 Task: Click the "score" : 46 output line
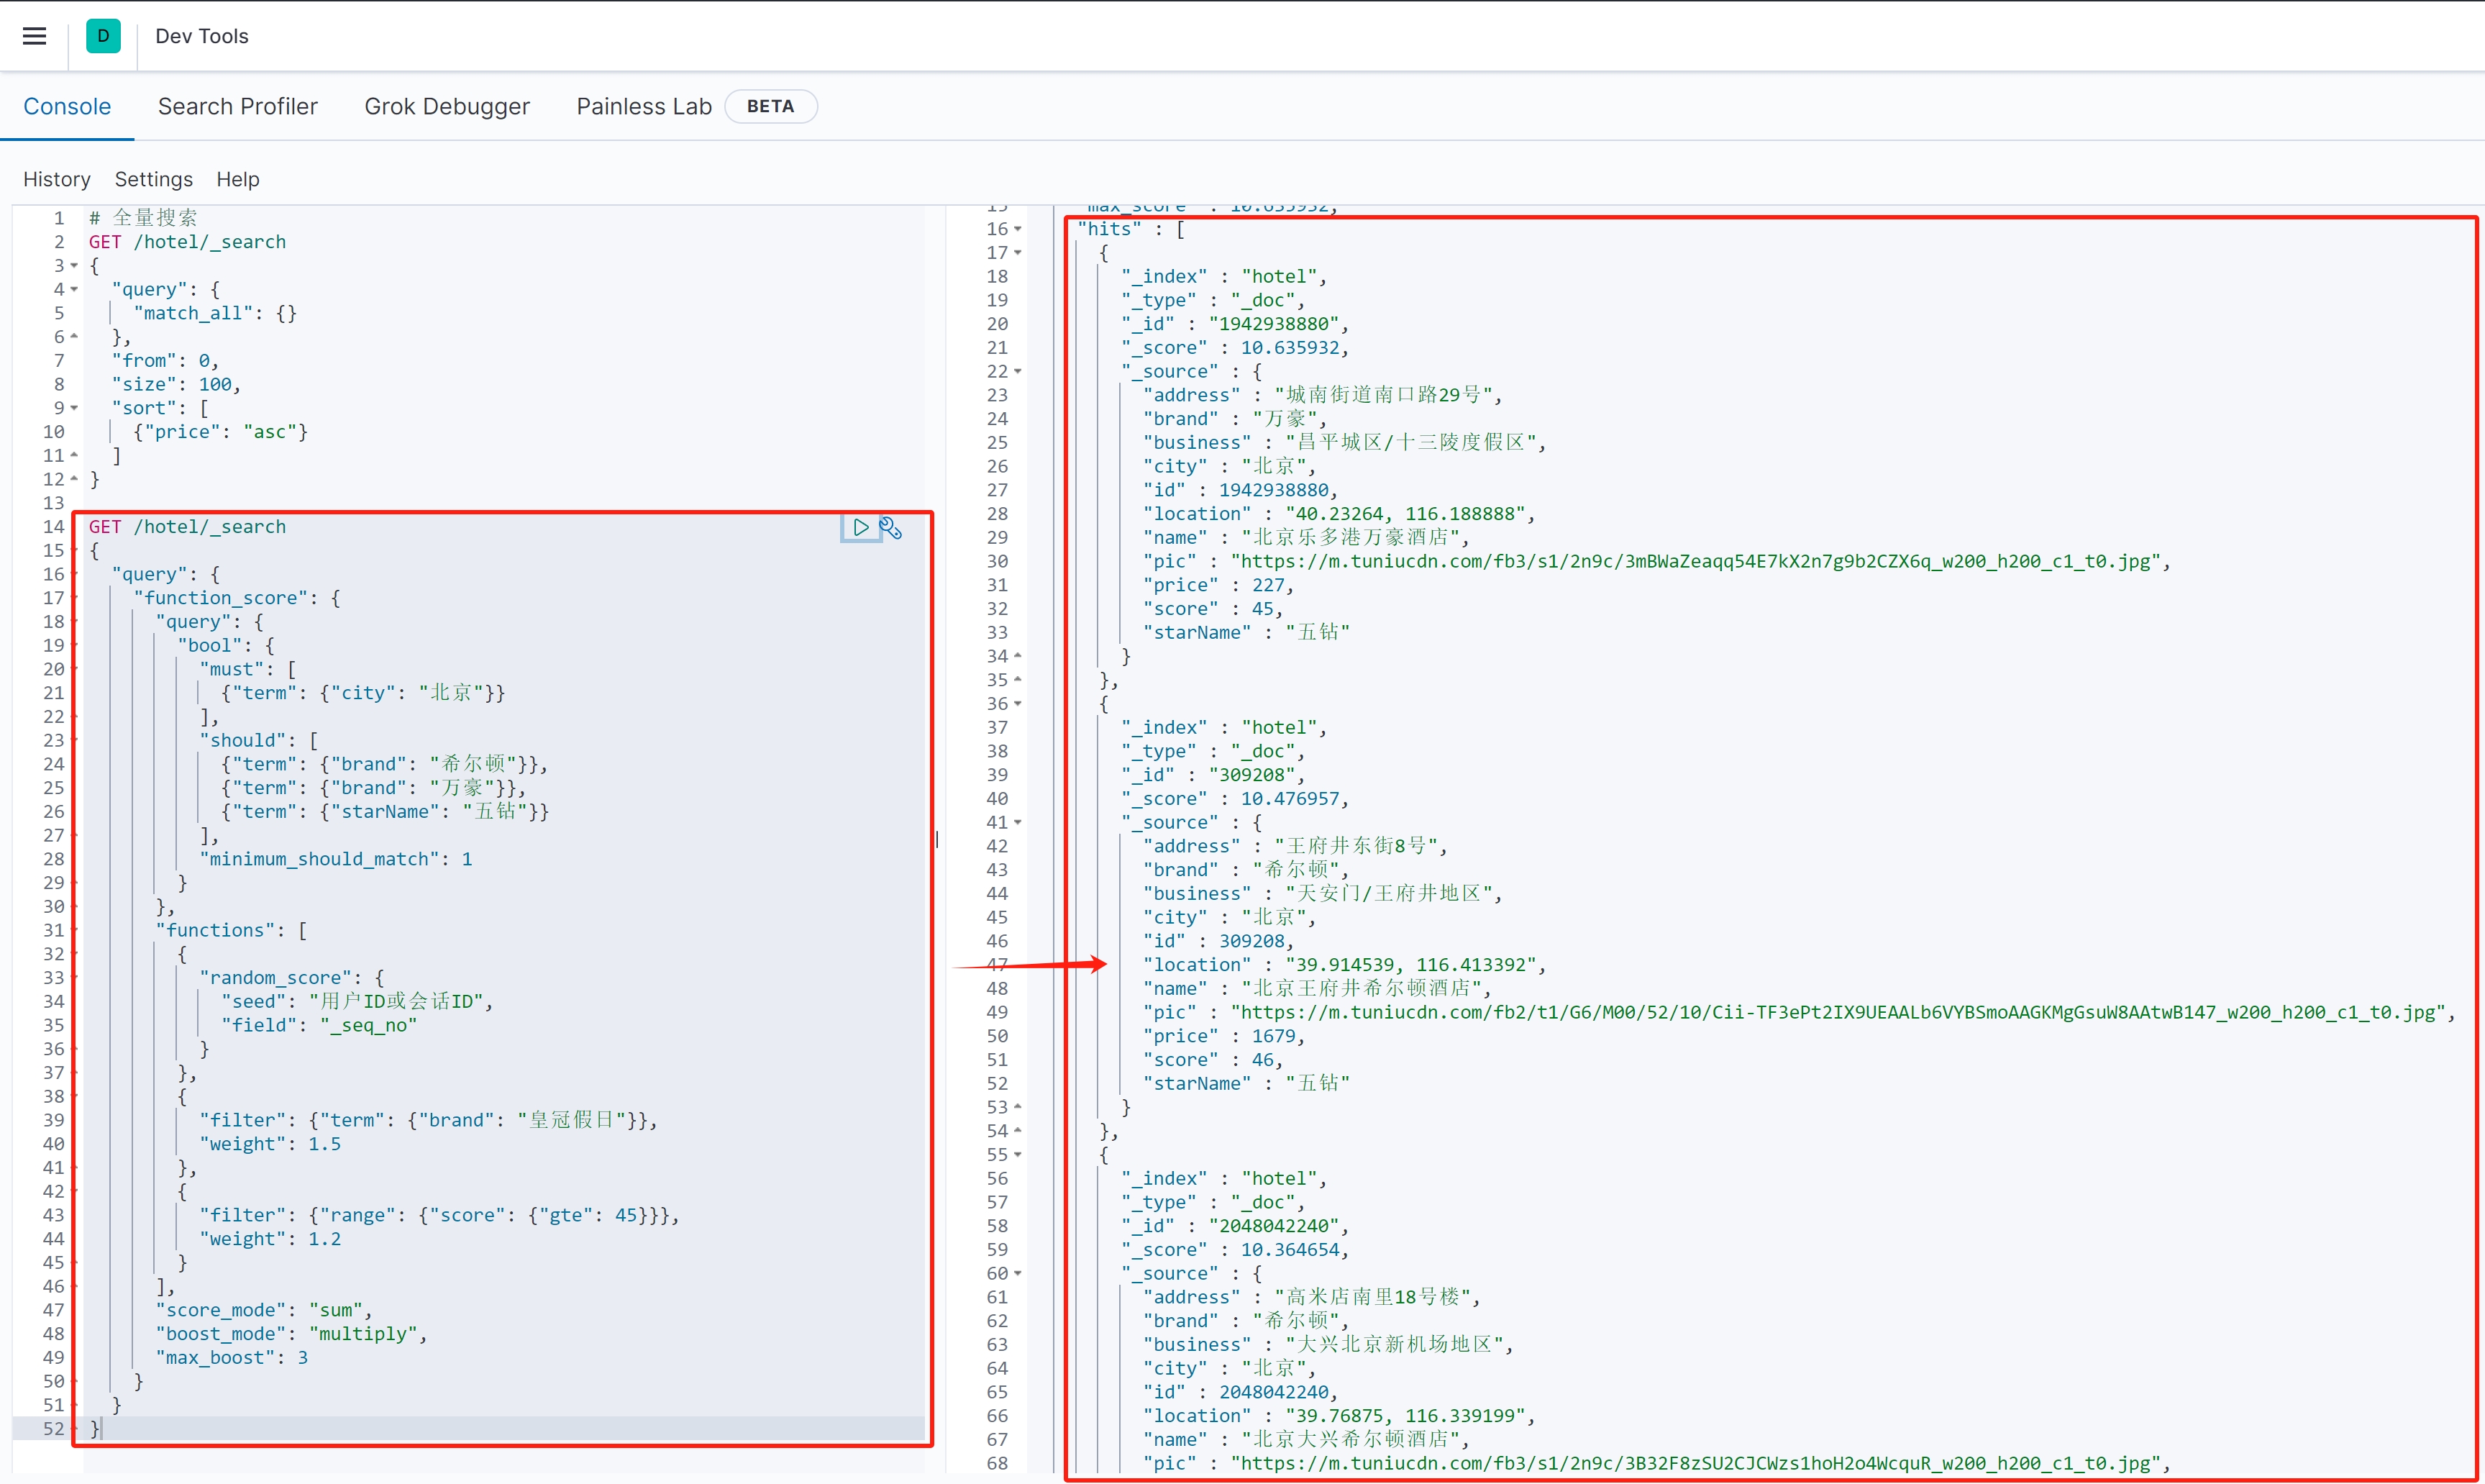click(x=1213, y=1060)
